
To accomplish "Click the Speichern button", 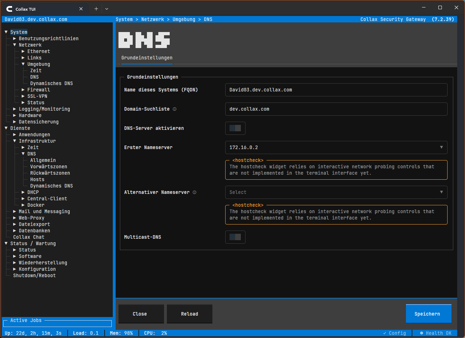I will 428,314.
